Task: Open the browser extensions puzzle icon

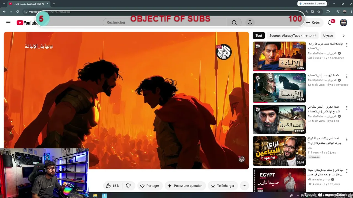Action: (x=328, y=12)
